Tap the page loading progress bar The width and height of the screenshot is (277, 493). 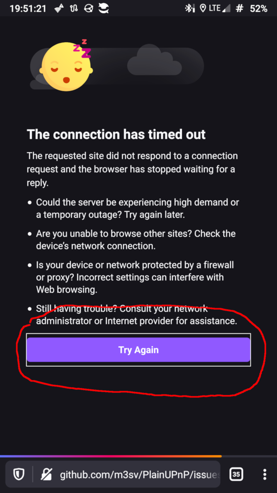138,456
